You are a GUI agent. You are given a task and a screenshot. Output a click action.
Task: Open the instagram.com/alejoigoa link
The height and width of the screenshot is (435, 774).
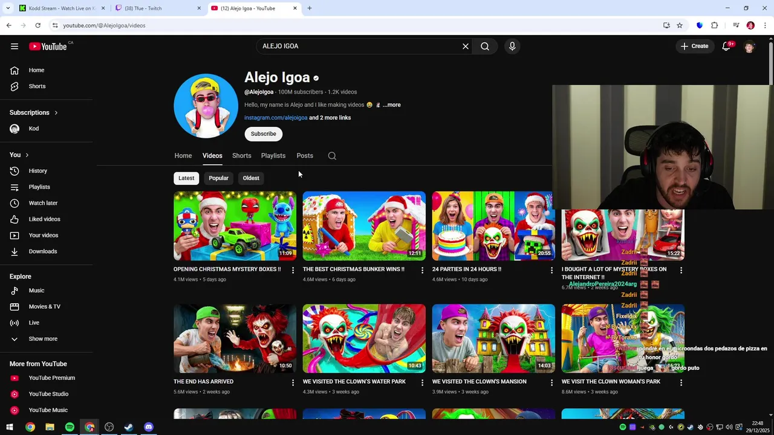(x=276, y=118)
